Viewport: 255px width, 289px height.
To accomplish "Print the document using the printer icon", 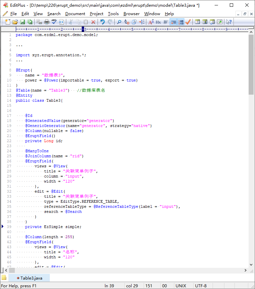I will coord(47,22).
